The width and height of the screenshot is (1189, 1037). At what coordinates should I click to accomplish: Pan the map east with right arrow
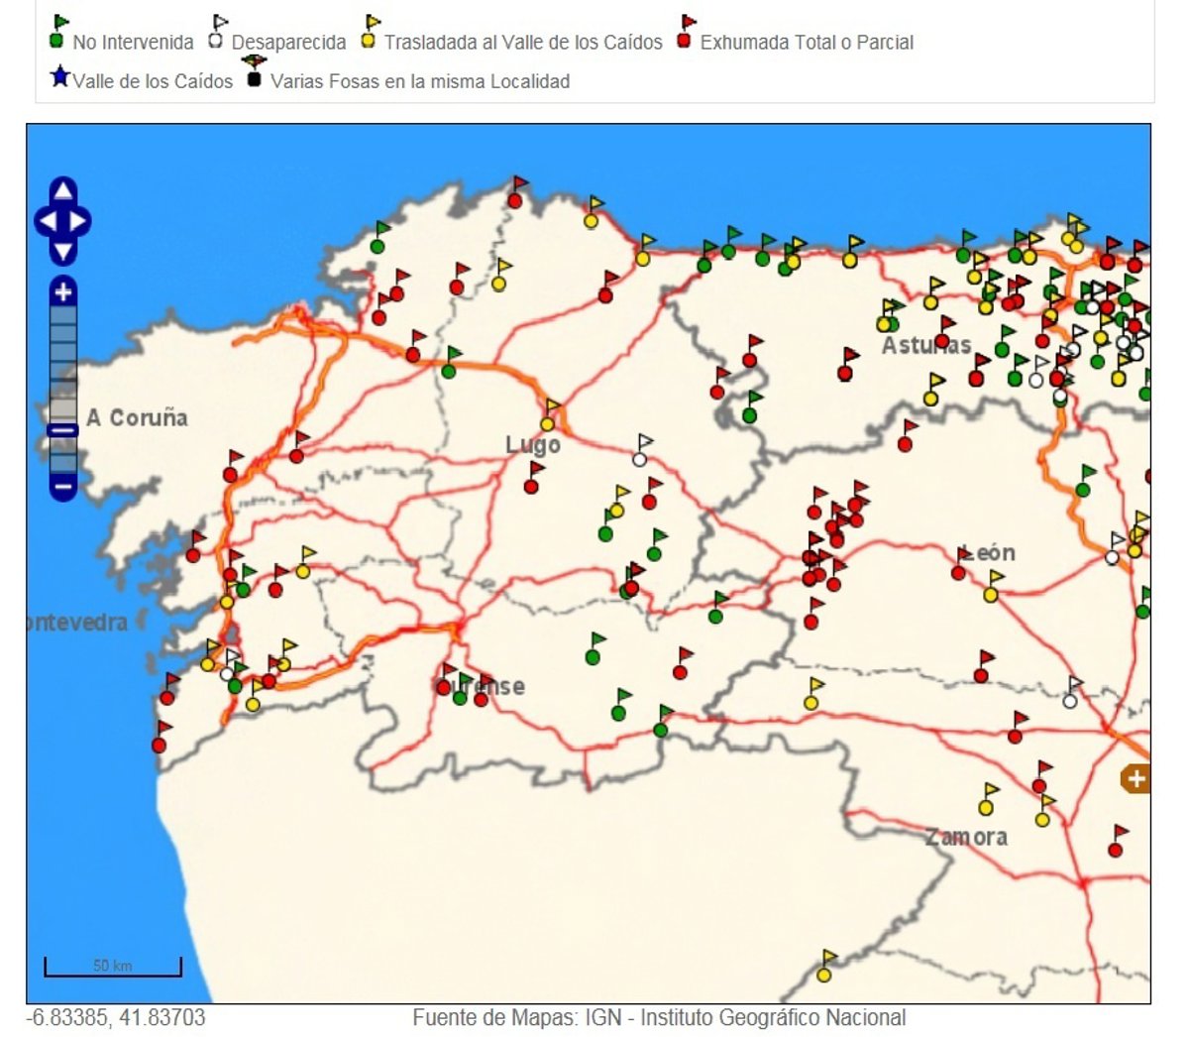click(79, 221)
